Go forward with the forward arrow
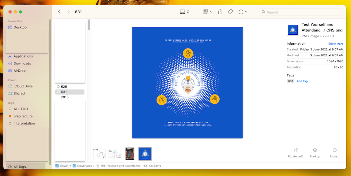This screenshot has height=176, width=351. [x=68, y=12]
